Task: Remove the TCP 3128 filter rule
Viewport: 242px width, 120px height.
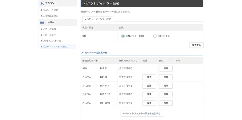Action: pyautogui.click(x=166, y=94)
